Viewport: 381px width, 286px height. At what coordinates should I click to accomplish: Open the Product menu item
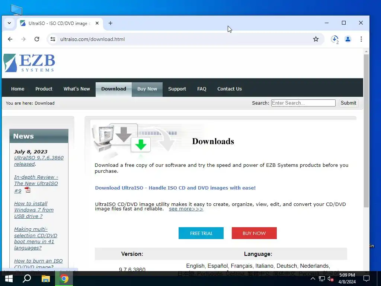44,89
